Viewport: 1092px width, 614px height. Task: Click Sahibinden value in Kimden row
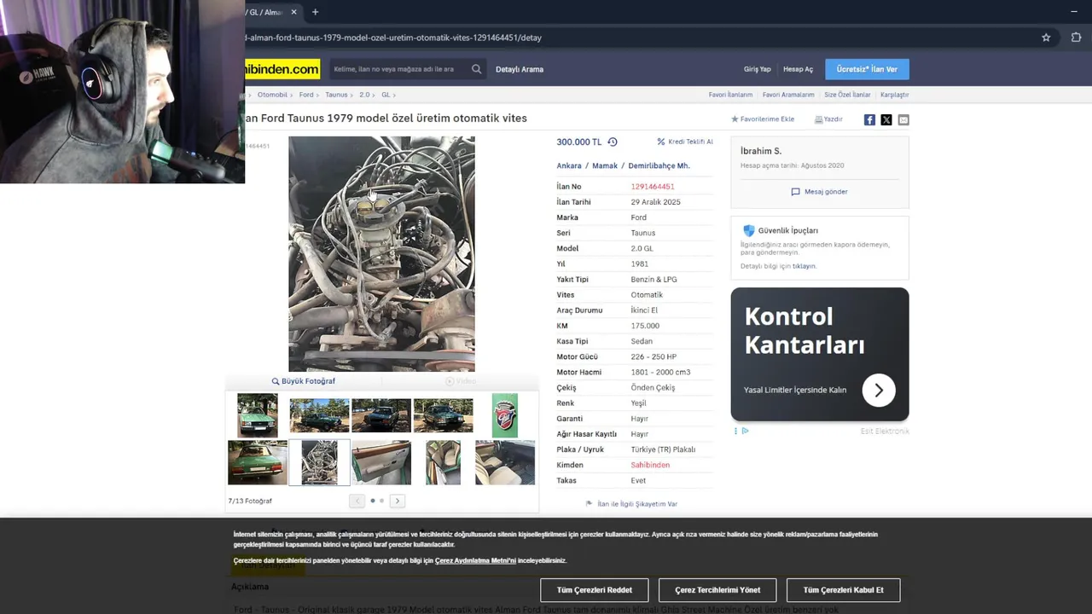pyautogui.click(x=650, y=465)
